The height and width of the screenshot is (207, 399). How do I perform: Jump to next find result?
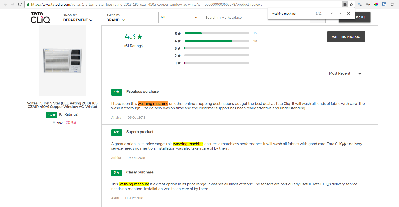pyautogui.click(x=340, y=13)
